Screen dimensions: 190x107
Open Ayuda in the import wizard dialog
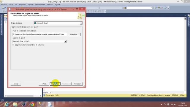coord(16,84)
